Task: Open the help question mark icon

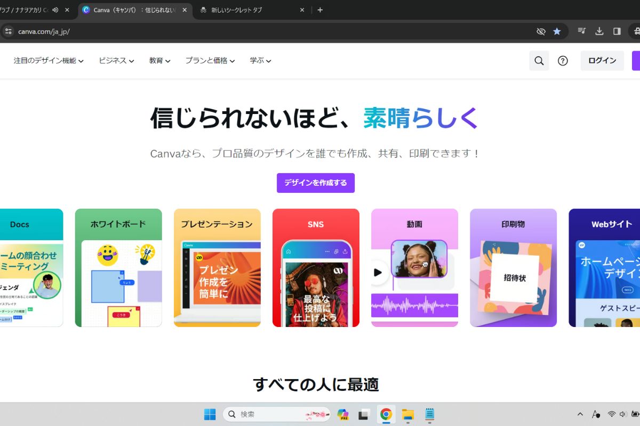Action: 563,61
